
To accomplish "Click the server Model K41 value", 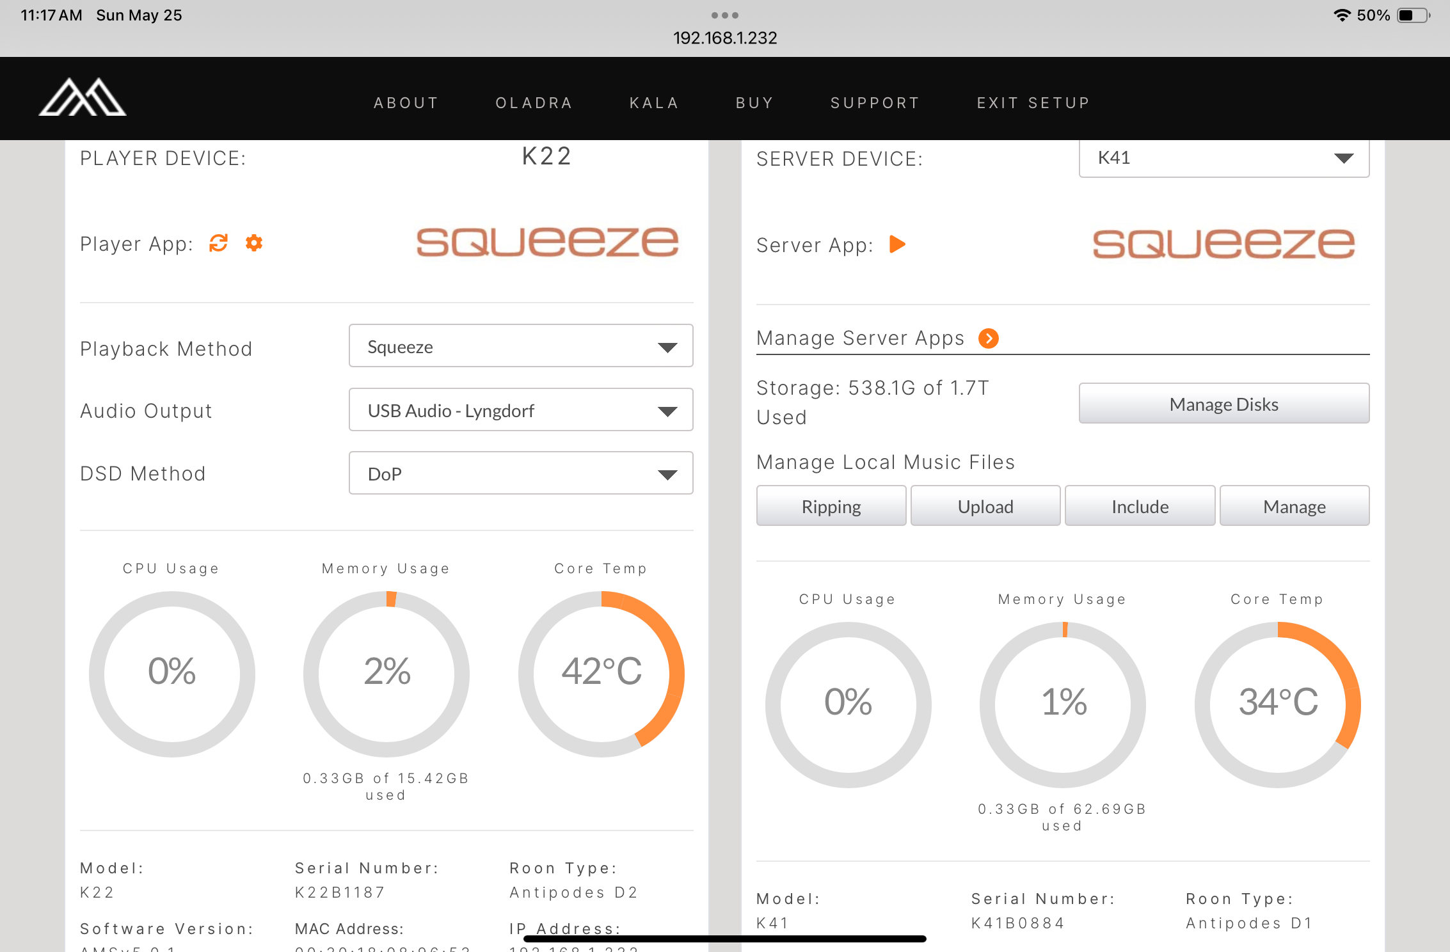I will click(x=772, y=923).
